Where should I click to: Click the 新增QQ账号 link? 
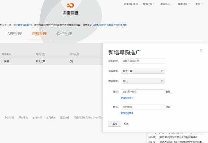pyautogui.click(x=127, y=98)
